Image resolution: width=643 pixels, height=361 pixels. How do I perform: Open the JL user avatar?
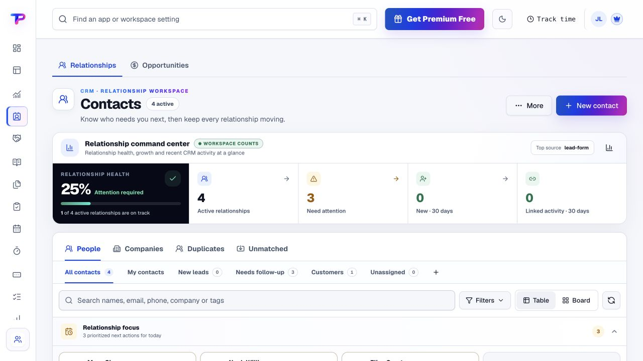pyautogui.click(x=599, y=19)
